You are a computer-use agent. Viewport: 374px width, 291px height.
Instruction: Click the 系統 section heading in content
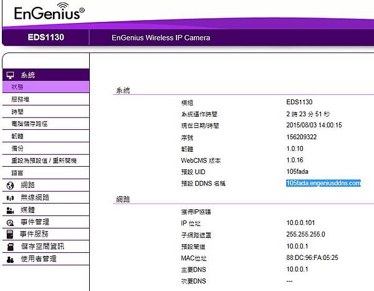[123, 91]
